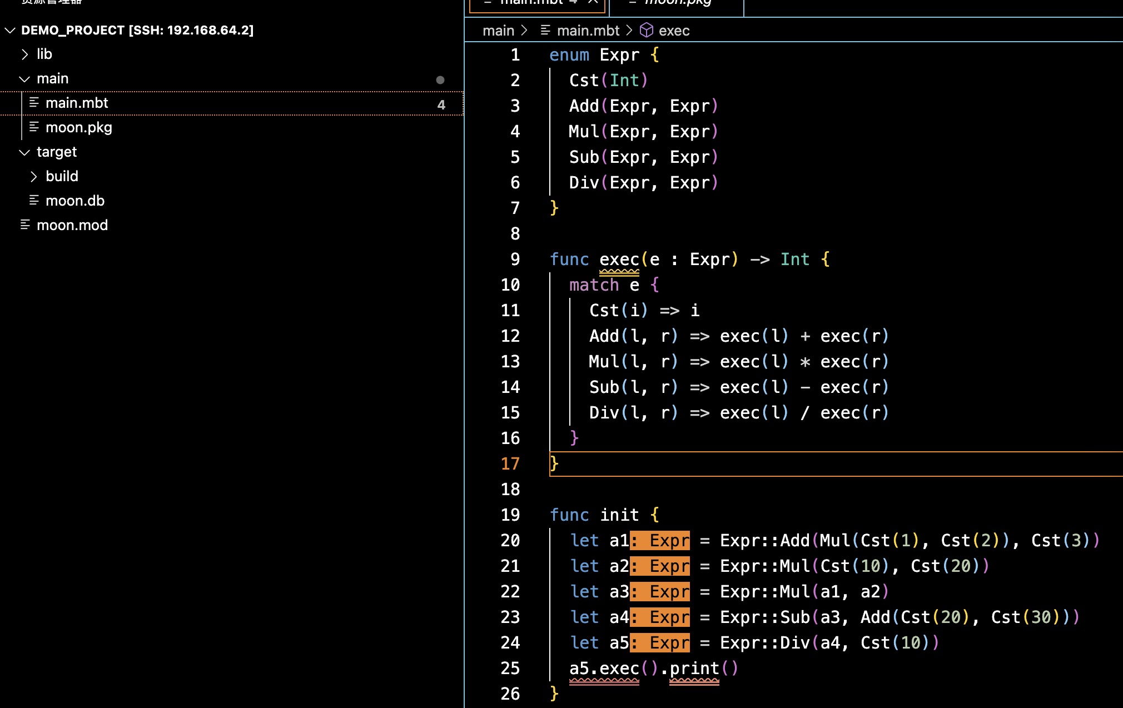The height and width of the screenshot is (708, 1123).
Task: Click the ': Expr' inlay hint after a5
Action: (660, 642)
